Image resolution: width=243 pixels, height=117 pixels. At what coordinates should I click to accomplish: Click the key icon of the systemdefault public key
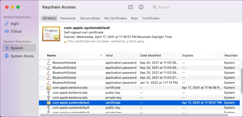(x=49, y=108)
